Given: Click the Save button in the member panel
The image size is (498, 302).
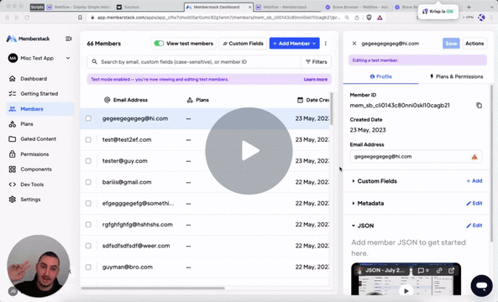Looking at the screenshot, I should click(451, 44).
